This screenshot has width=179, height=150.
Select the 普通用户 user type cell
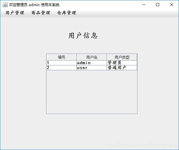coord(122,68)
